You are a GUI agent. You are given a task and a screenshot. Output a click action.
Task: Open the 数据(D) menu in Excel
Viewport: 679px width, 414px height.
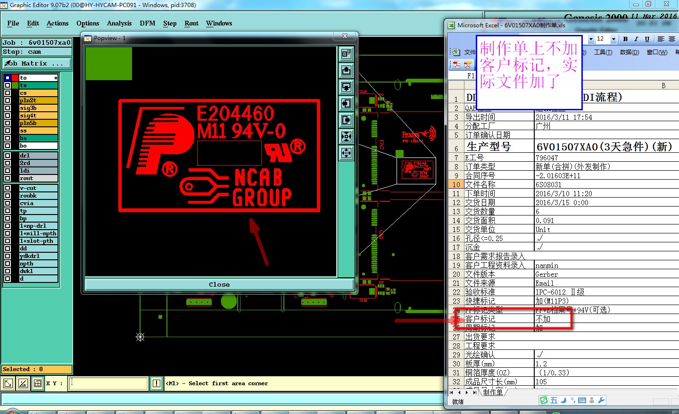(x=629, y=52)
